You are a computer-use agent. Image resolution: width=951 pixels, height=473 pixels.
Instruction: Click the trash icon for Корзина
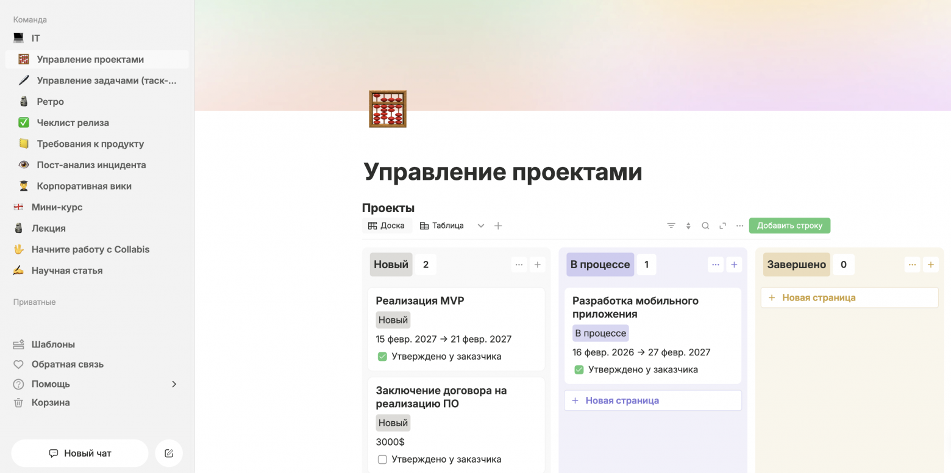coord(19,403)
